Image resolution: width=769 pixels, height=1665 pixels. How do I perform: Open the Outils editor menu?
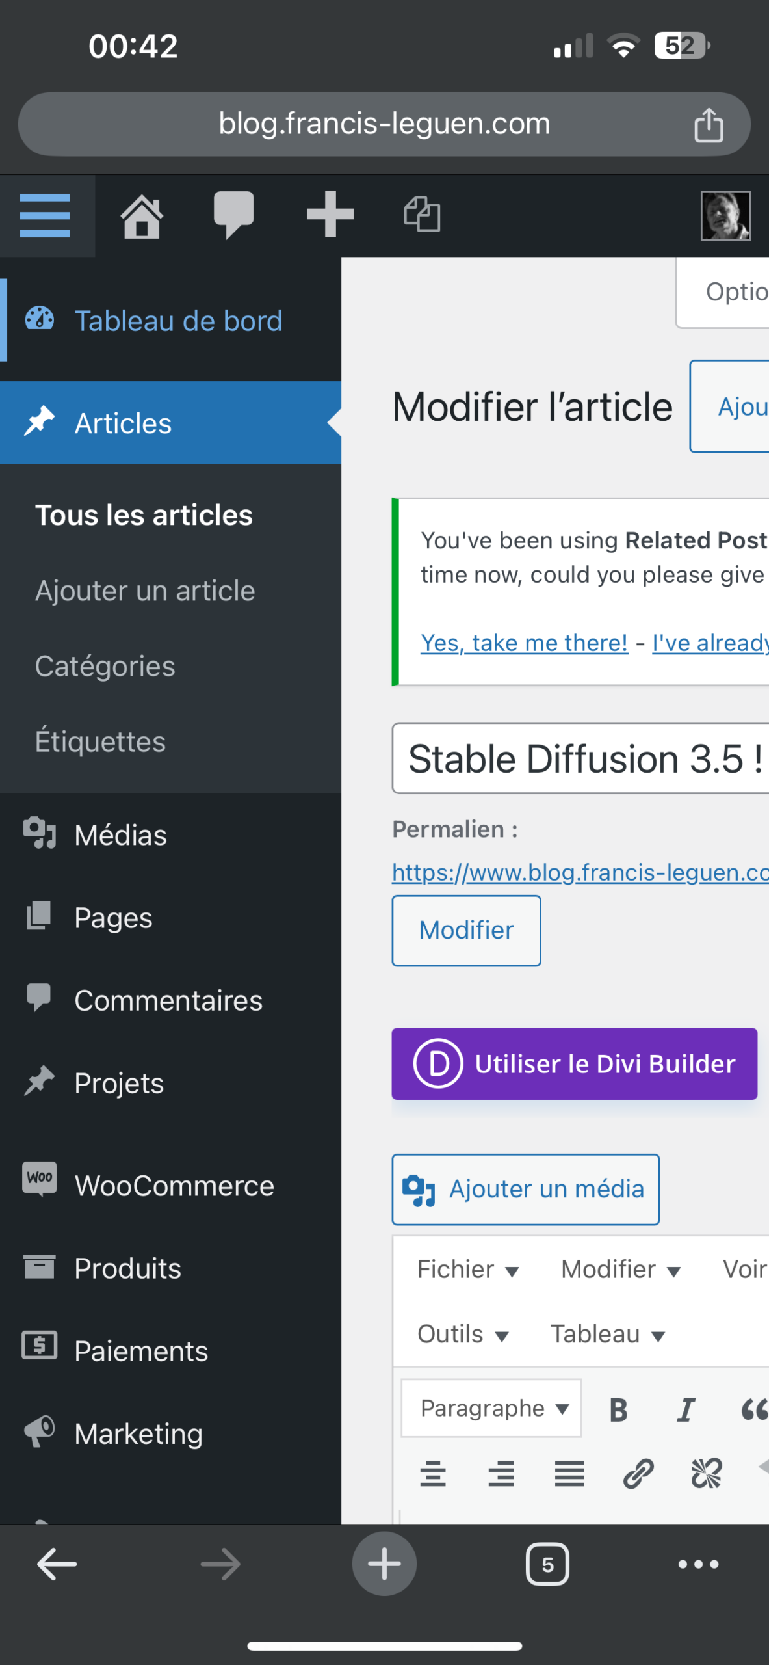[x=463, y=1334]
